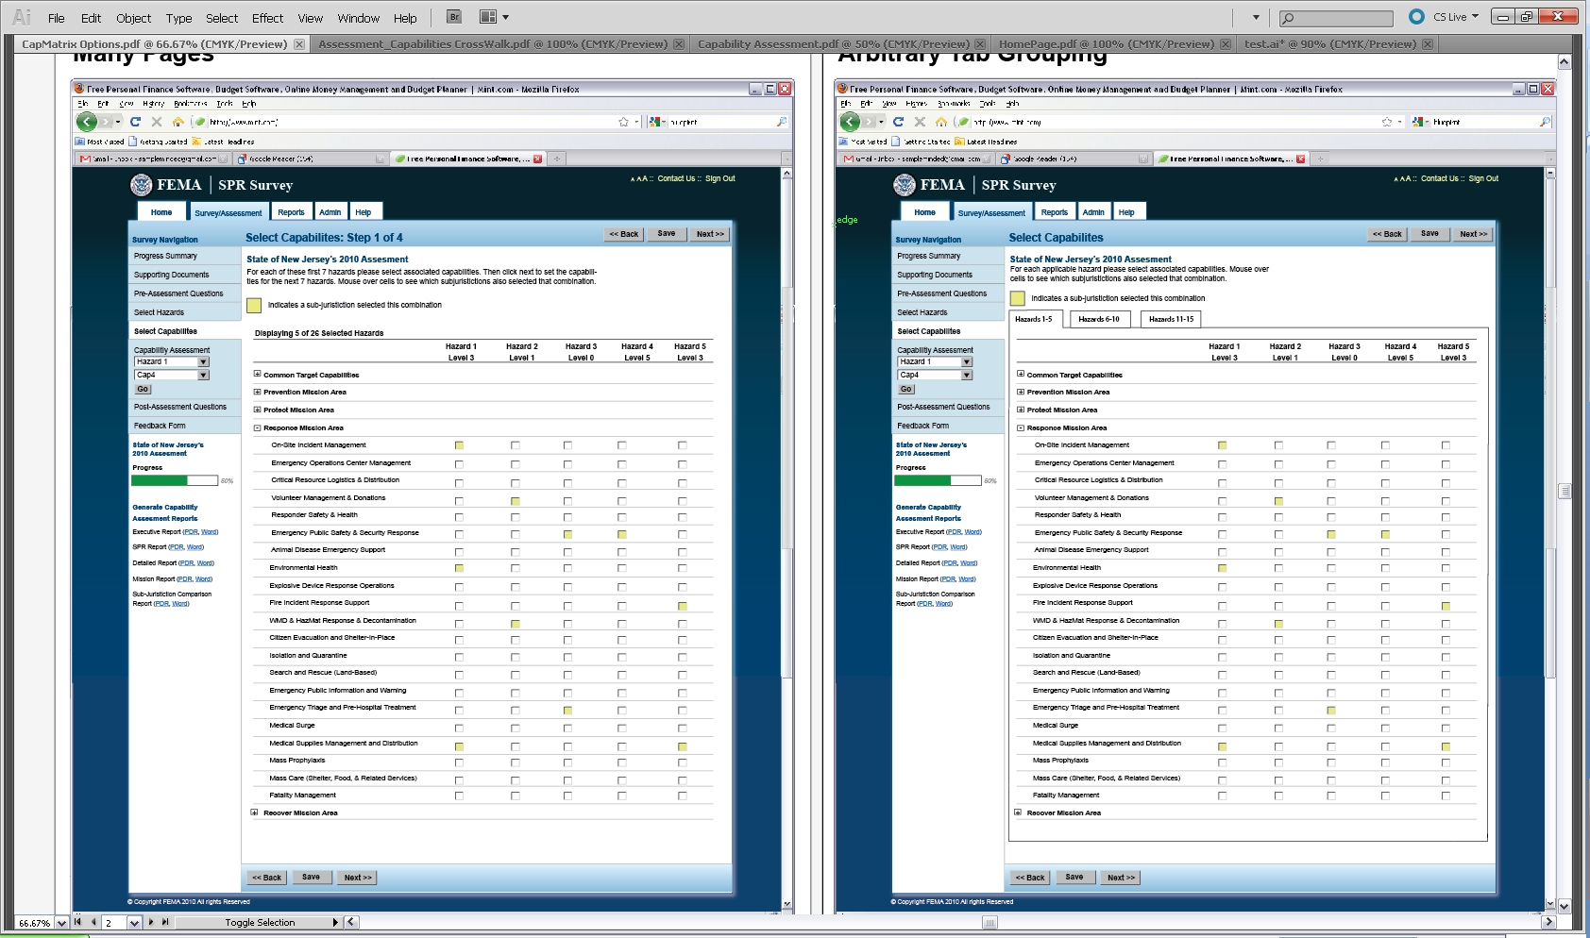This screenshot has height=938, width=1590.
Task: Click the Go button in right mockup
Action: point(905,389)
